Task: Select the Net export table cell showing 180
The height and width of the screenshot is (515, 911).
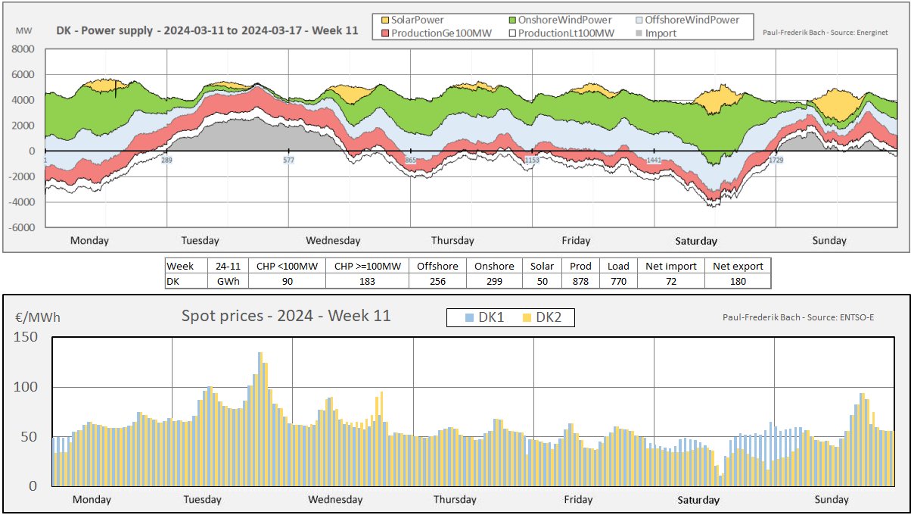Action: (738, 281)
